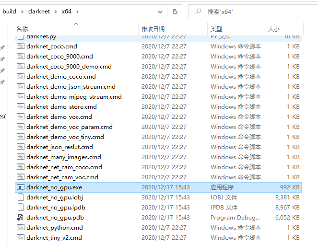Image resolution: width=318 pixels, height=244 pixels.
Task: Click the icon of darknet_demo_voc_tiny.cmd
Action: tap(21, 137)
